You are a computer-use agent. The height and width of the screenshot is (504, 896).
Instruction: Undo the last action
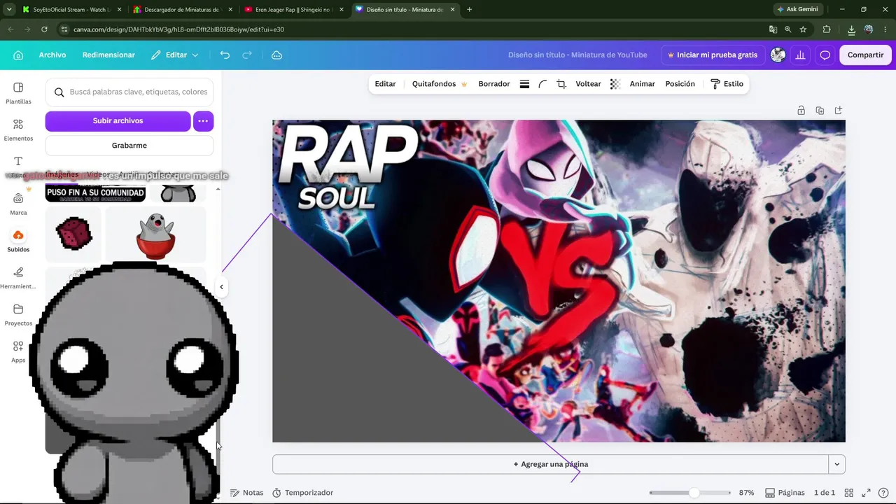point(225,55)
